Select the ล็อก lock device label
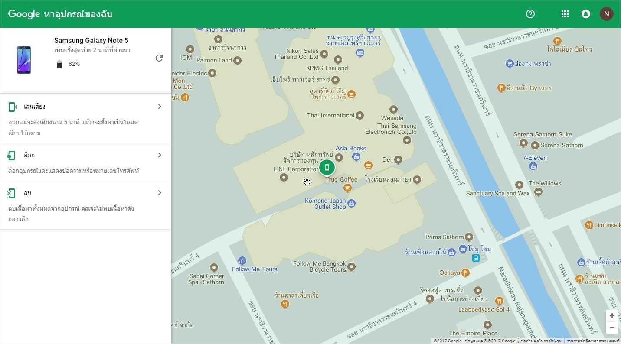This screenshot has height=344, width=621. pos(29,155)
